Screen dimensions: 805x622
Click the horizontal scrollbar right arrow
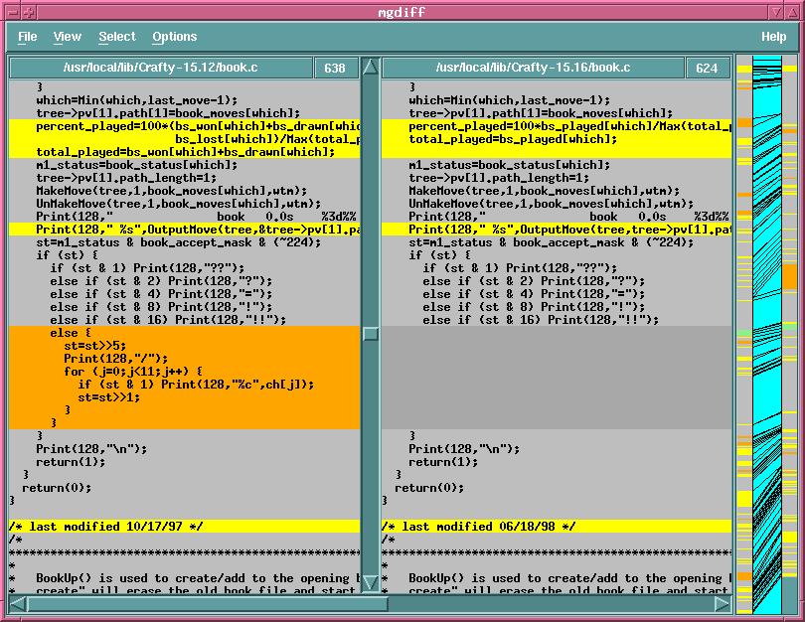pyautogui.click(x=723, y=603)
